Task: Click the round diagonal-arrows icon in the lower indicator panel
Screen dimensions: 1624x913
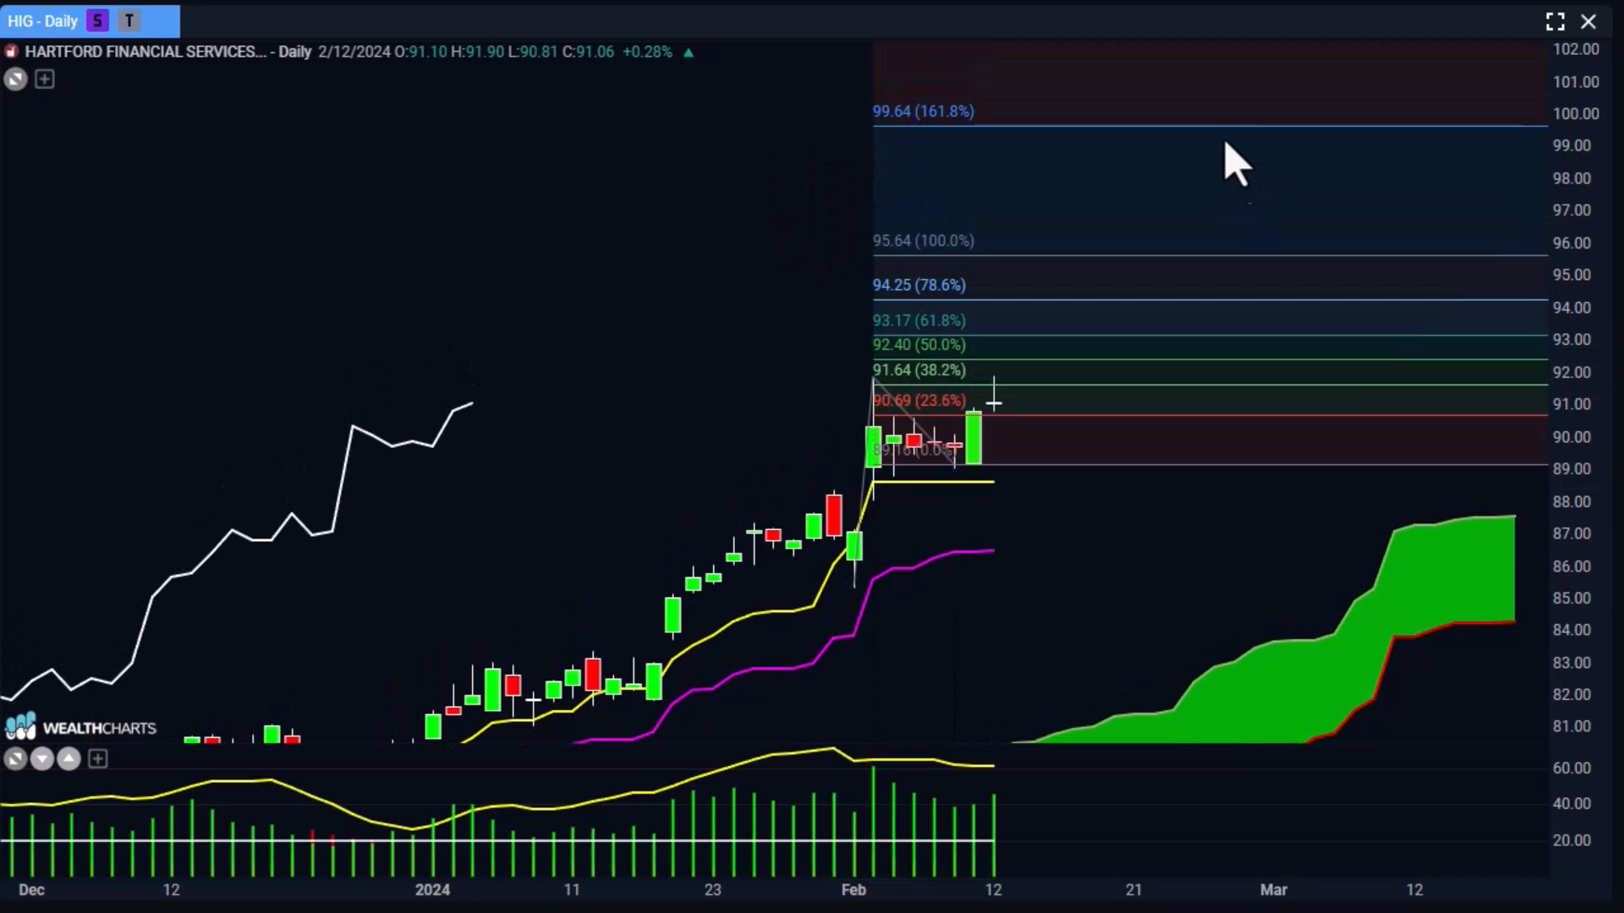Action: [x=15, y=759]
